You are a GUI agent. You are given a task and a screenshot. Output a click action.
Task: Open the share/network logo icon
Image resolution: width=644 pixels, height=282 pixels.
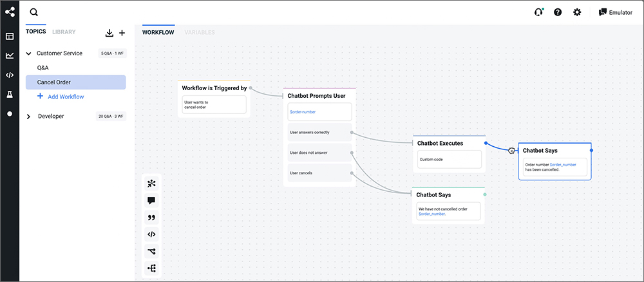click(10, 12)
